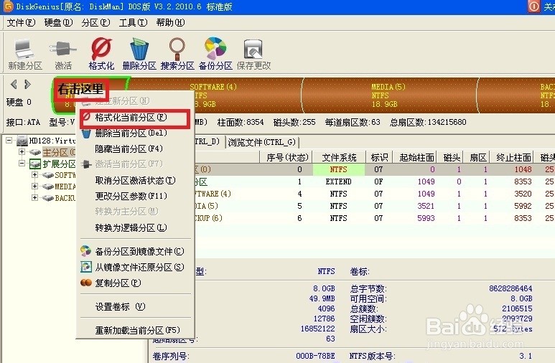Click the SOFTWARE drive icon in tree
555x363 pixels.
pyautogui.click(x=48, y=175)
